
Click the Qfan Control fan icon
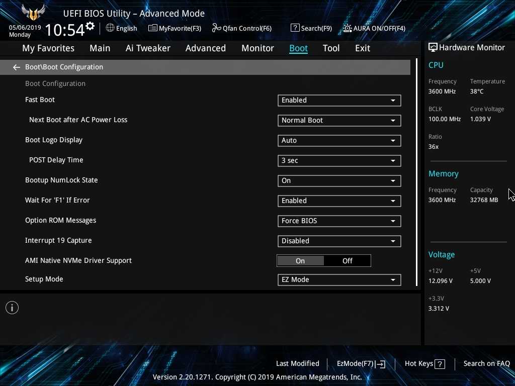pyautogui.click(x=216, y=28)
